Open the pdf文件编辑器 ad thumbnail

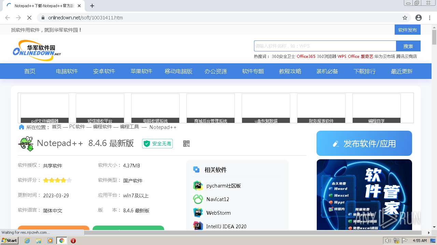pyautogui.click(x=45, y=108)
